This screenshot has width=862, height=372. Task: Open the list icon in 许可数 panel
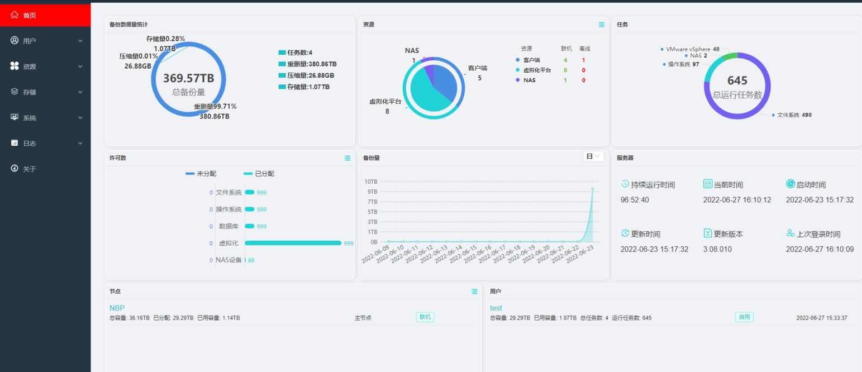pyautogui.click(x=347, y=158)
